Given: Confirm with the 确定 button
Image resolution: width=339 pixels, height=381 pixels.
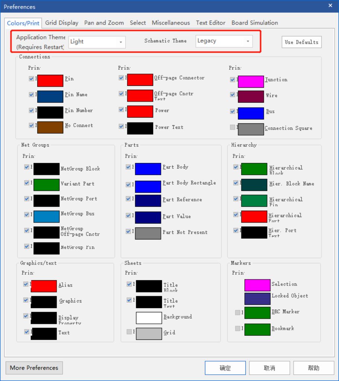Looking at the screenshot, I should 225,368.
